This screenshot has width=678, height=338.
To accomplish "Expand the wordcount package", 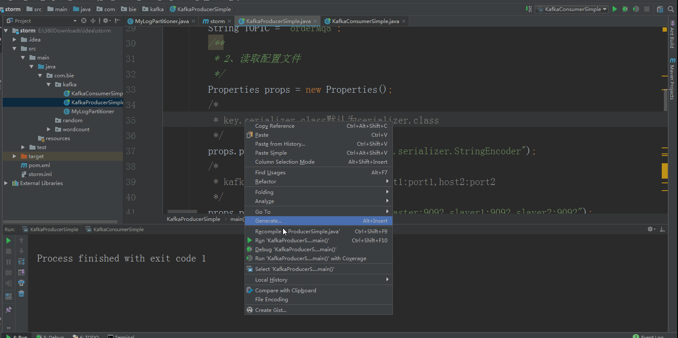I will point(49,129).
